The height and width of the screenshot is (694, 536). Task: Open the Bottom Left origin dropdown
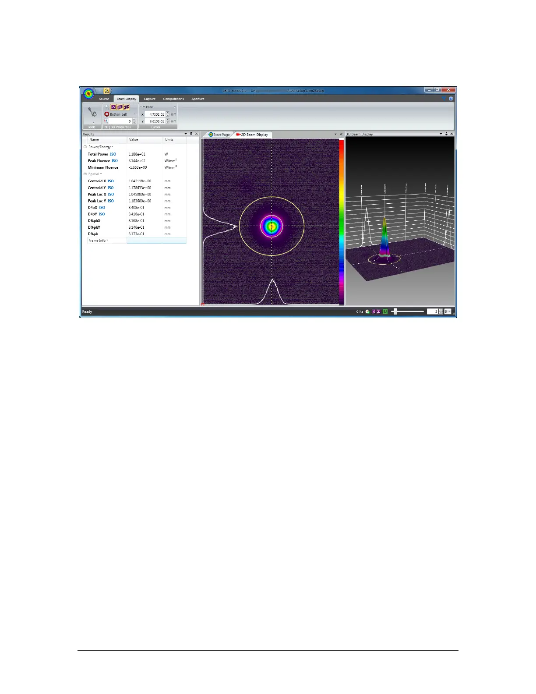[135, 114]
